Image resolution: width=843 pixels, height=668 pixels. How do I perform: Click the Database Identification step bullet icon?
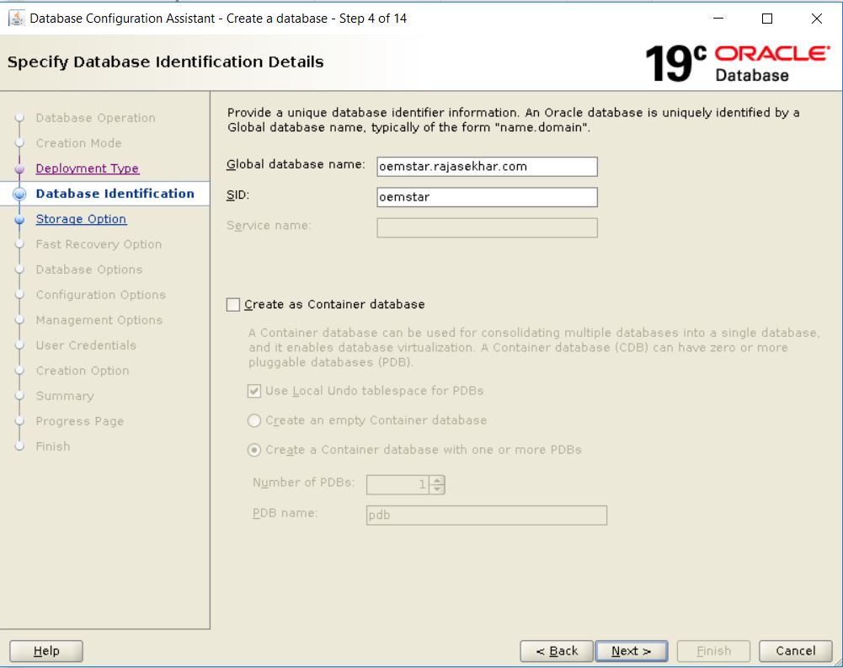[x=19, y=194]
